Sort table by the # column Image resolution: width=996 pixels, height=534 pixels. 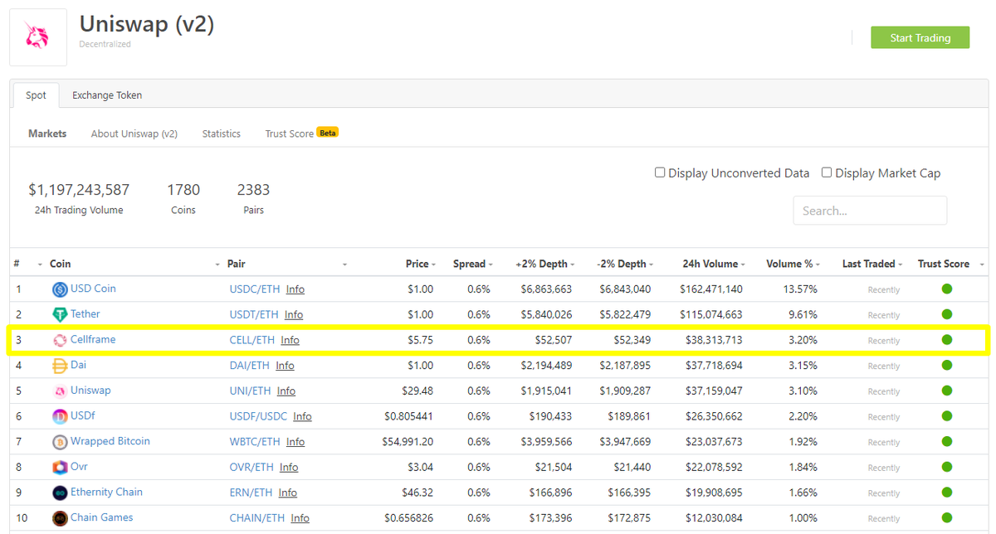(17, 264)
